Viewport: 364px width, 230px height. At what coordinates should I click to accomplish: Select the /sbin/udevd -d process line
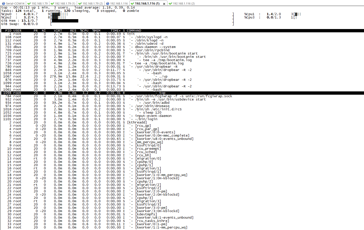(182, 44)
